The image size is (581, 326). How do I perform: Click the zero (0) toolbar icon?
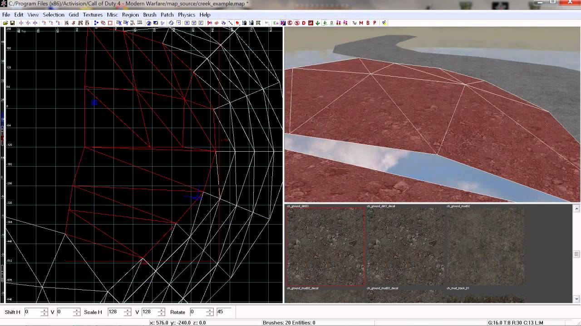pyautogui.click(x=332, y=23)
